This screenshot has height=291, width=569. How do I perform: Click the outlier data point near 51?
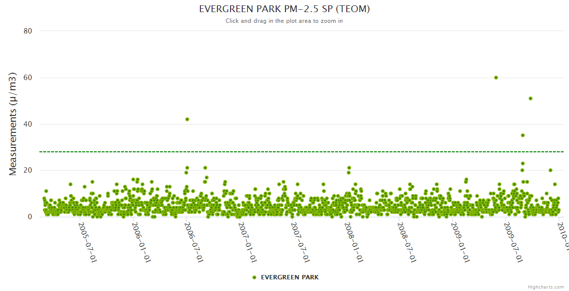coord(531,98)
